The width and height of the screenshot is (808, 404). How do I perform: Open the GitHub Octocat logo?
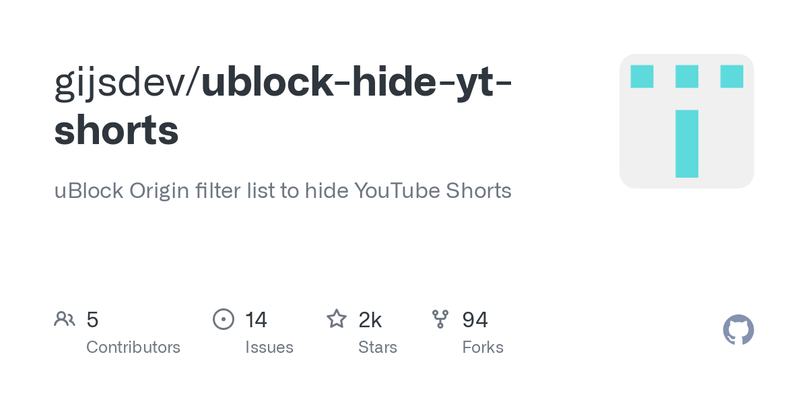tap(738, 330)
